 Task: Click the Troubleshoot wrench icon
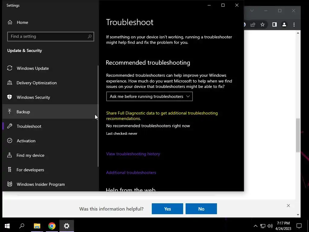(x=10, y=126)
